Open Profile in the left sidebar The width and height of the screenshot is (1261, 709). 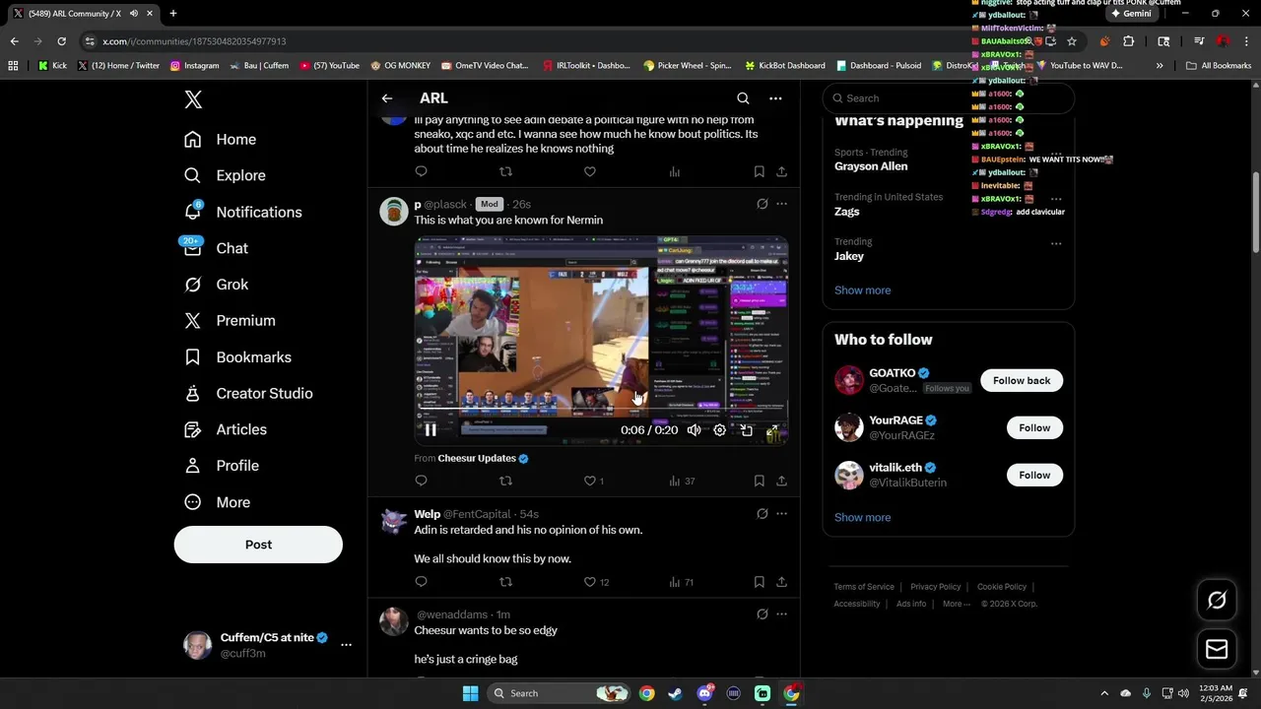(x=222, y=466)
